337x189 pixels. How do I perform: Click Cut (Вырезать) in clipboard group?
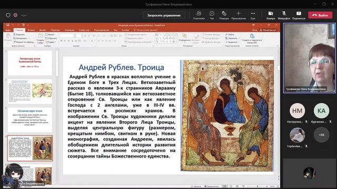click(19, 35)
